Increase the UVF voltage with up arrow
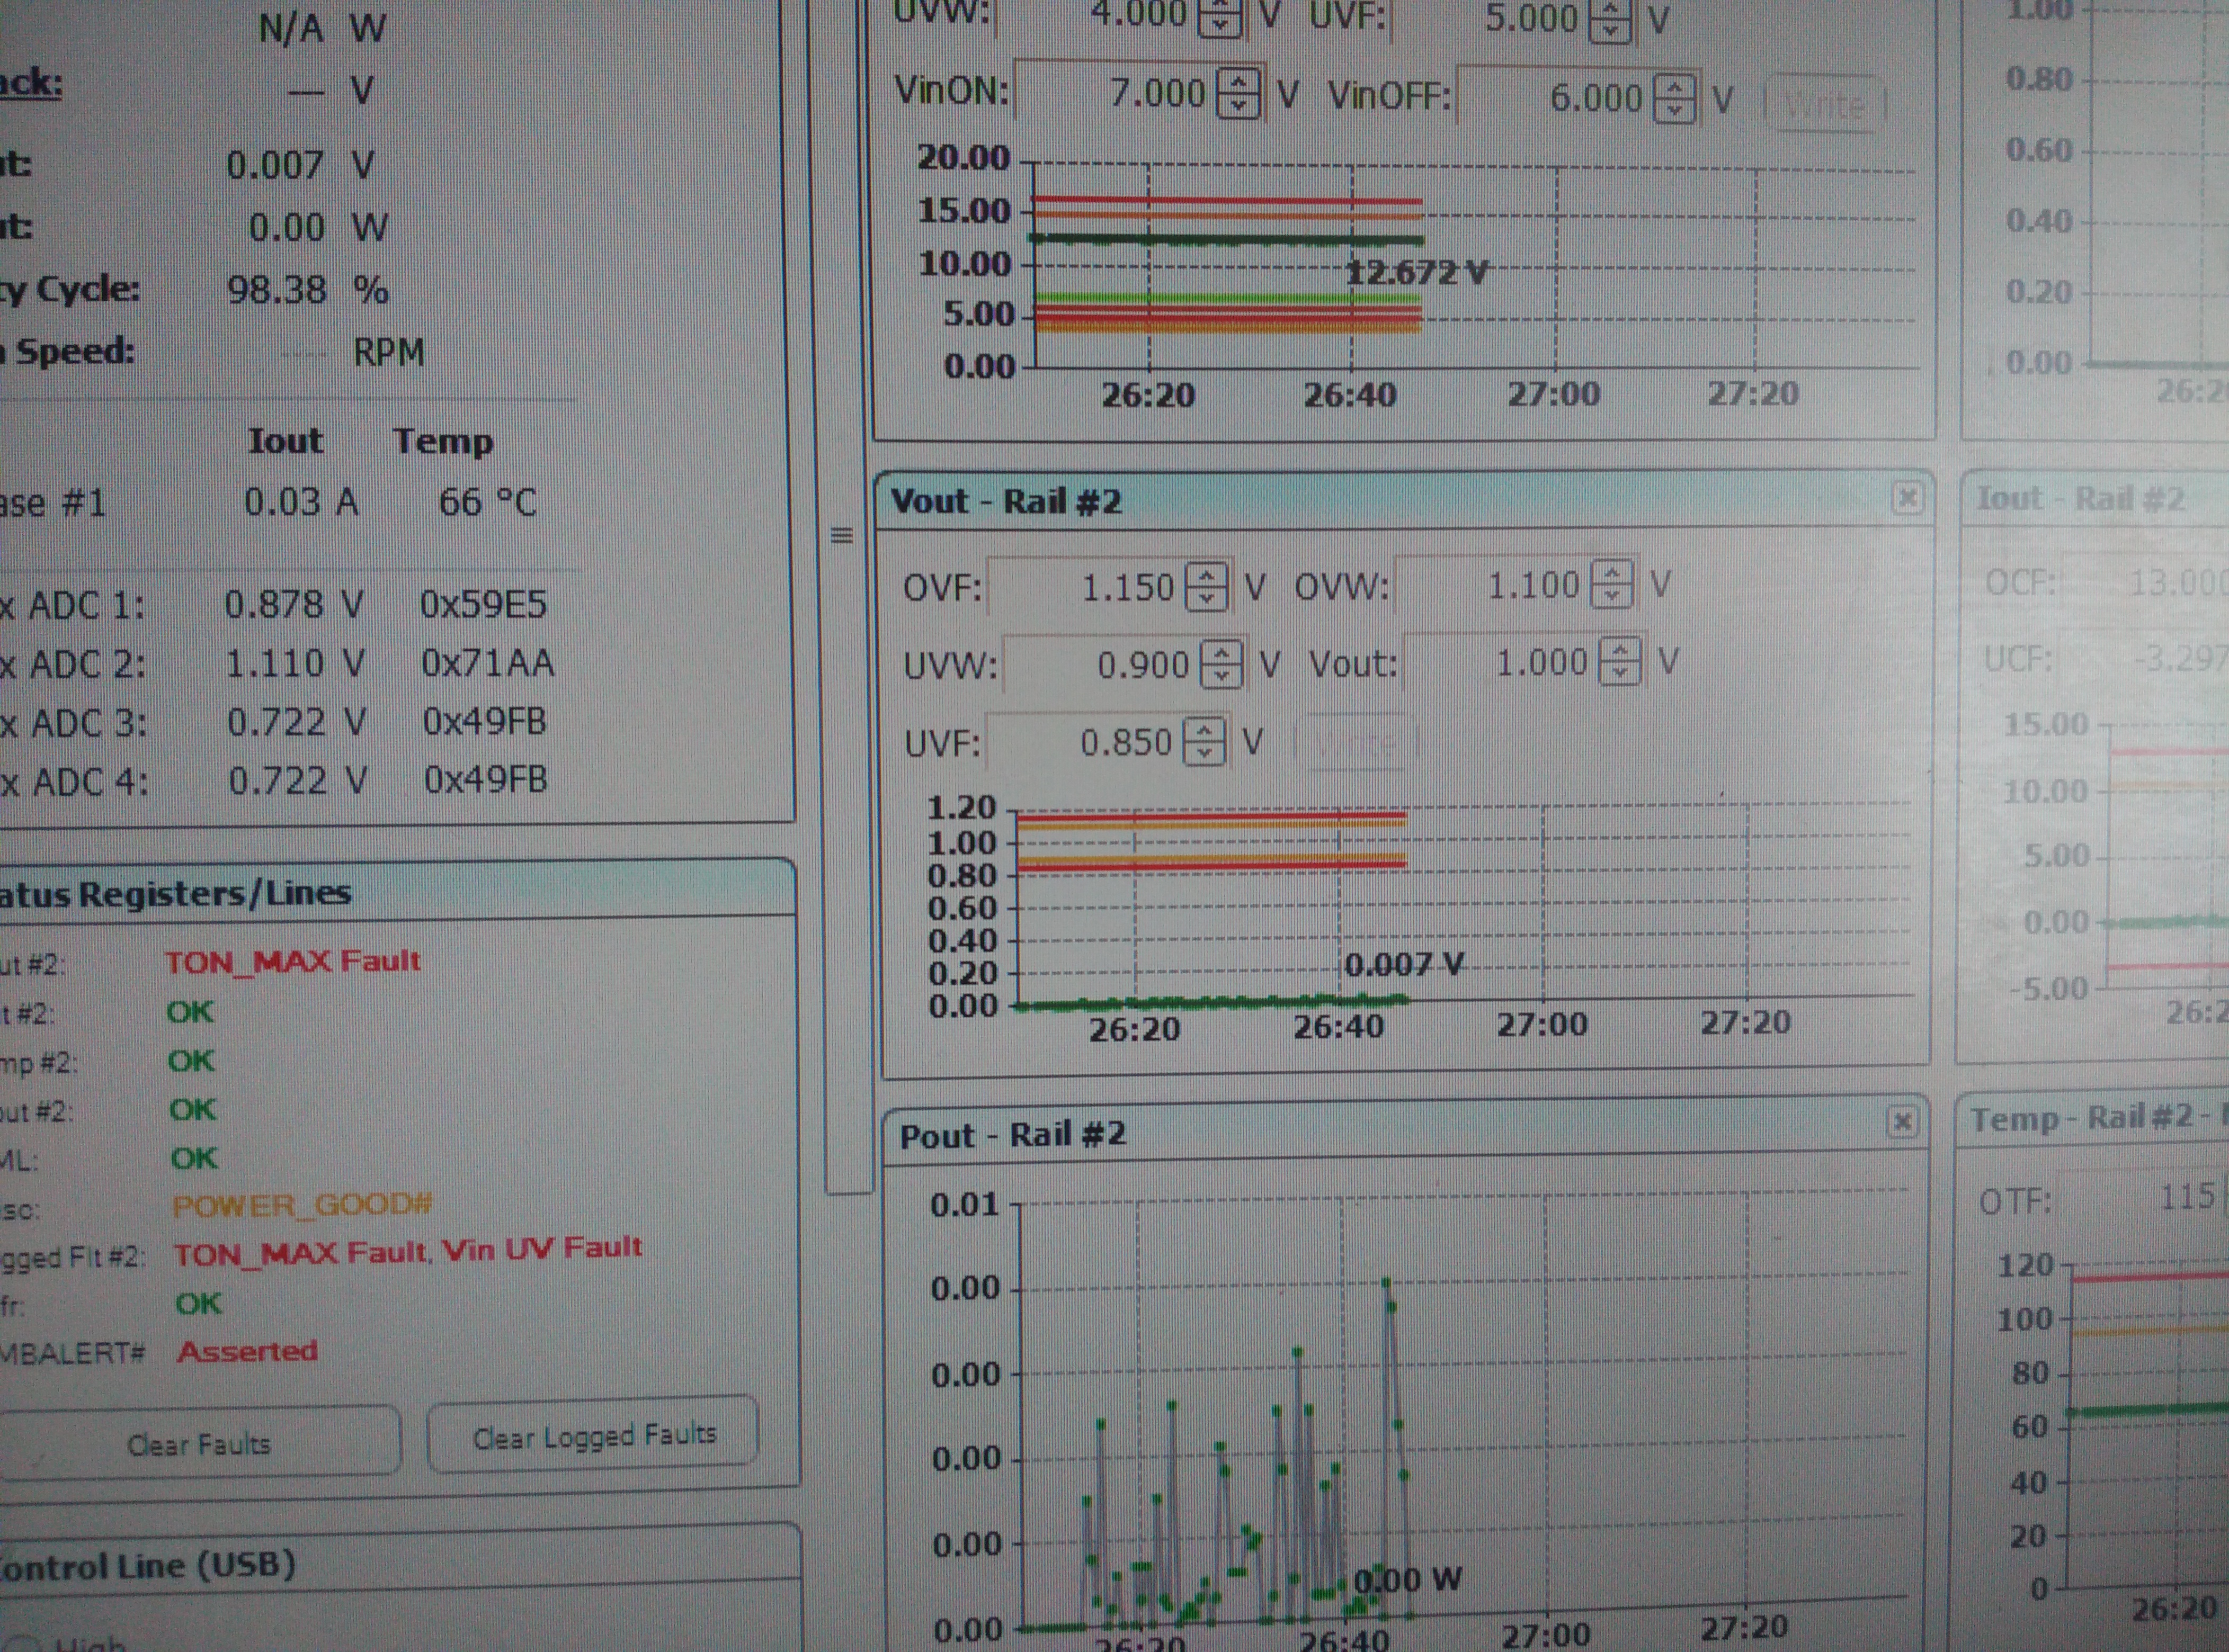The image size is (2229, 1652). (1203, 731)
